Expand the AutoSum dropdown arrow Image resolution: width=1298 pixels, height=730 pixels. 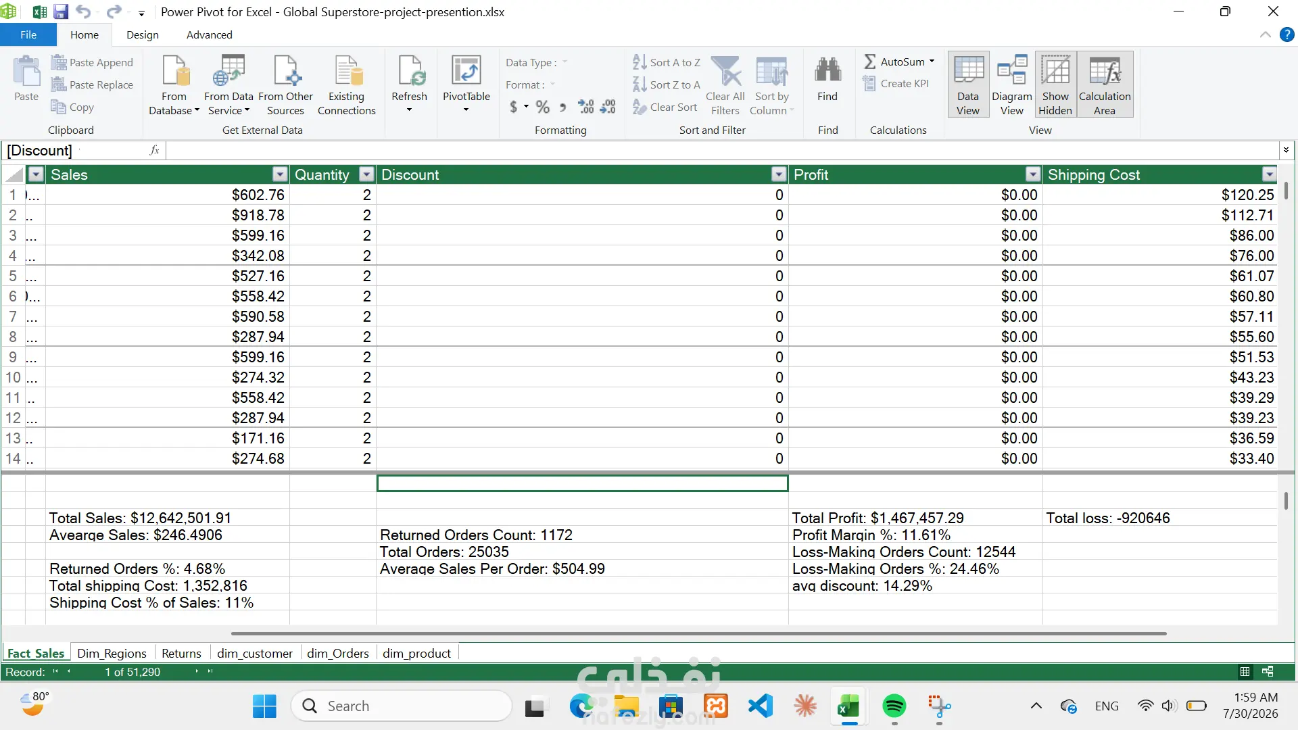(x=932, y=62)
